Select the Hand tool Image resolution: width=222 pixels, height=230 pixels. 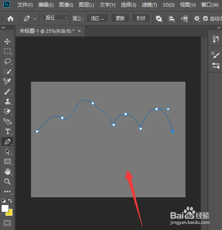coord(7,171)
